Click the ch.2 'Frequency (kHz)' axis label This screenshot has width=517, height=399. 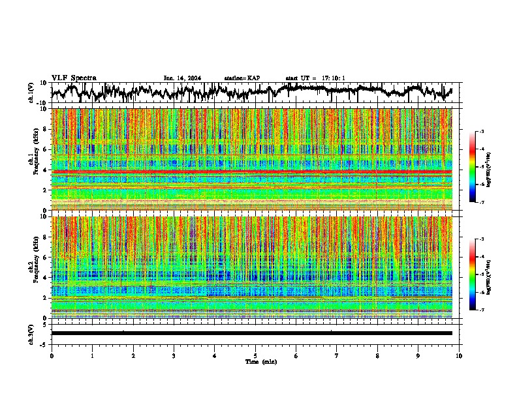pyautogui.click(x=36, y=259)
